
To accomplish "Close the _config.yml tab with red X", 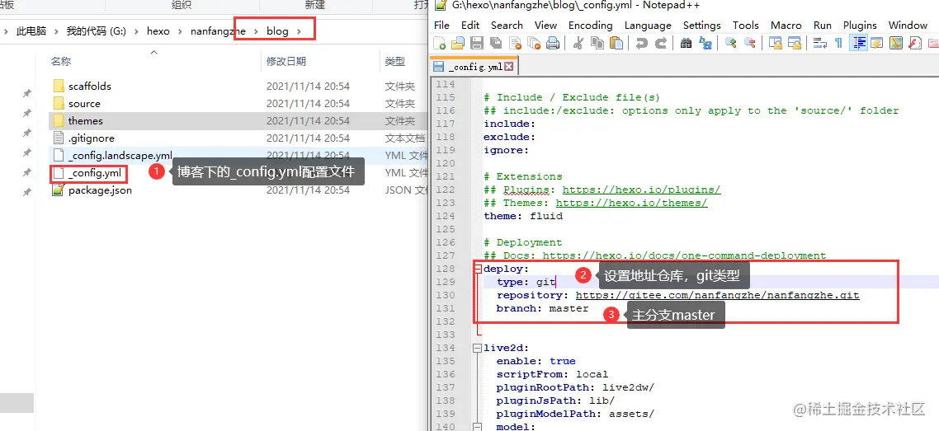I will [x=509, y=67].
